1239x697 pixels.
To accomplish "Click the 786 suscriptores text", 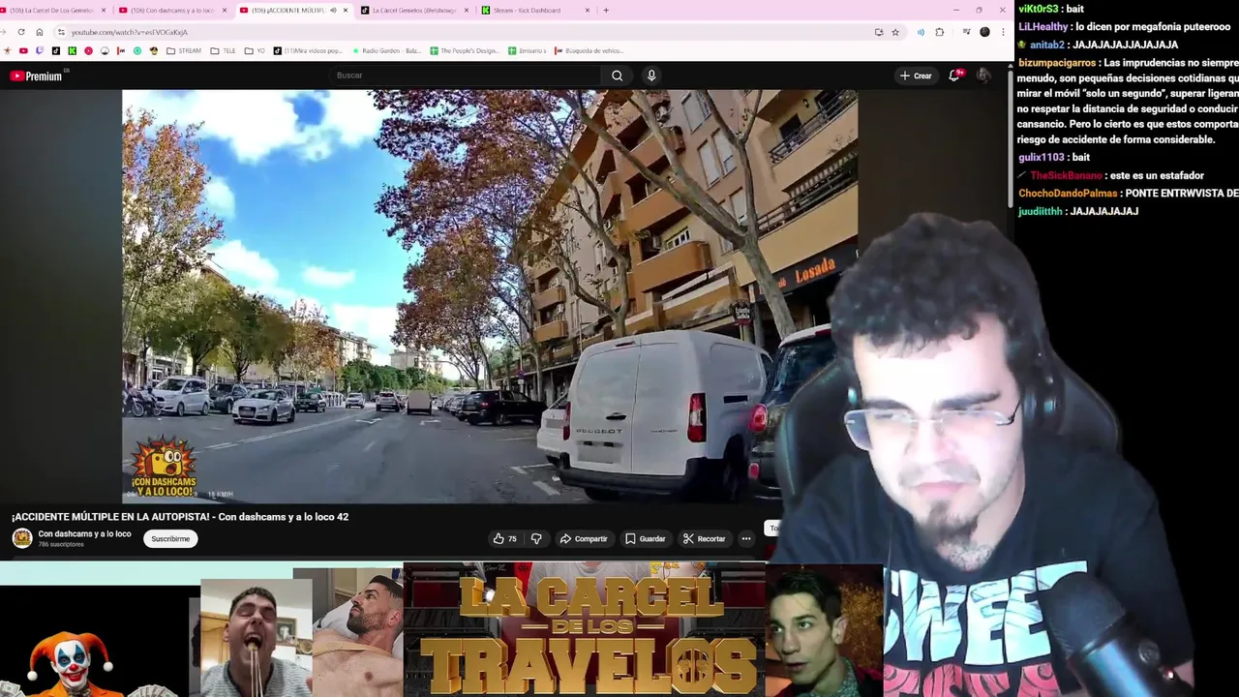I will (61, 545).
